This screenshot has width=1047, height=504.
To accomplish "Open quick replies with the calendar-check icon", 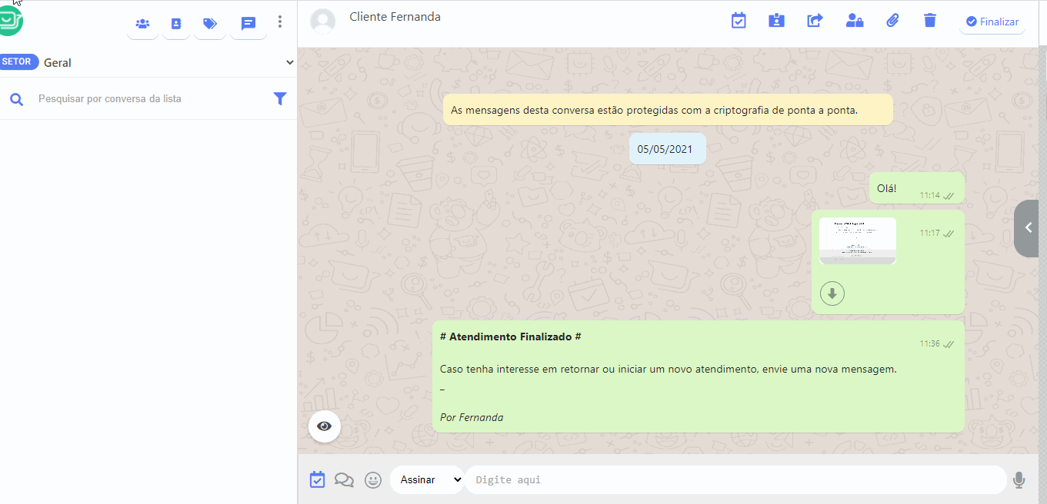I will [x=317, y=479].
